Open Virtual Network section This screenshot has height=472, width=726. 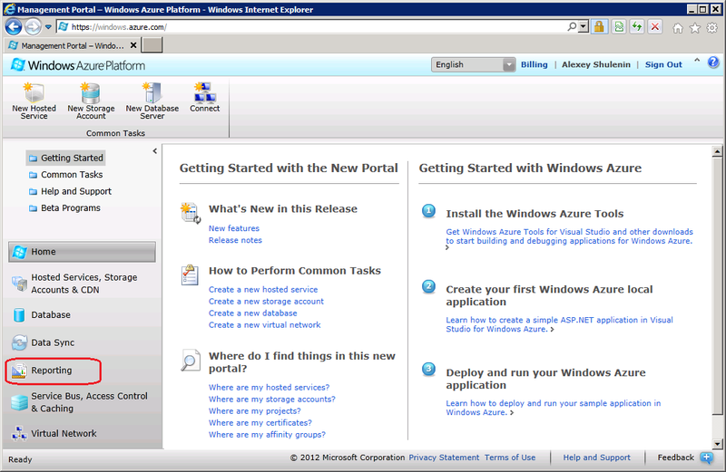click(64, 434)
